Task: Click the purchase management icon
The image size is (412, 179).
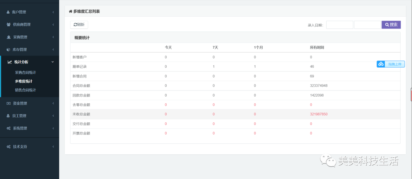Action: 8,37
